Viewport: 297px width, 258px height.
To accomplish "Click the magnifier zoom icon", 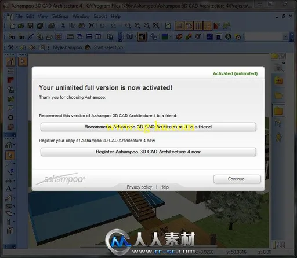I will point(128,25).
